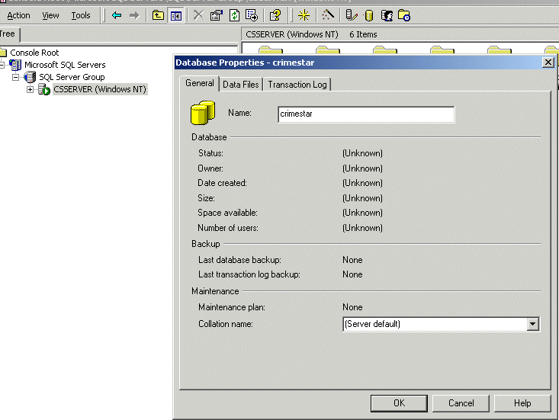Screen dimensions: 559x420
Task: Toggle the Show/Hide Console Tree icon
Action: [x=175, y=15]
